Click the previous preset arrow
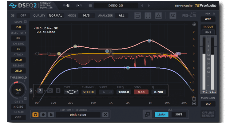This screenshot has width=226, height=123. click(x=142, y=6)
